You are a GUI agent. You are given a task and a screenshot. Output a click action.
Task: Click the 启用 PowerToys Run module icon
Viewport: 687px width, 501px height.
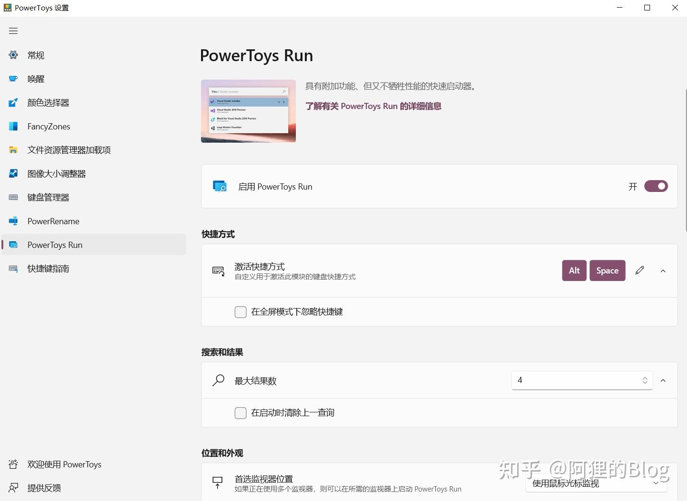point(220,186)
